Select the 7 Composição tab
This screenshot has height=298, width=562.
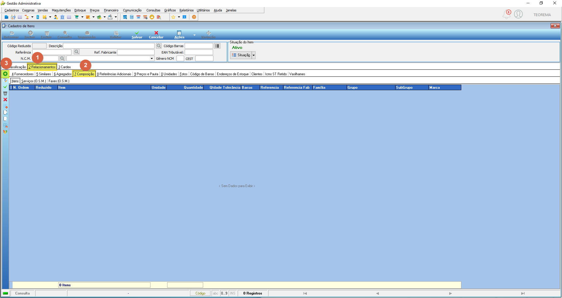tap(84, 74)
